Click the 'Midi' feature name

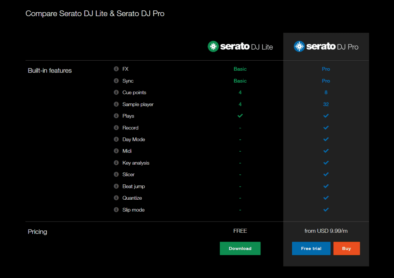click(x=127, y=151)
